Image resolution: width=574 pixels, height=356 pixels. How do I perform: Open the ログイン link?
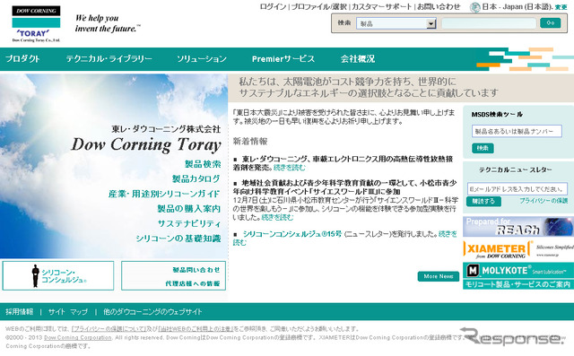point(273,6)
